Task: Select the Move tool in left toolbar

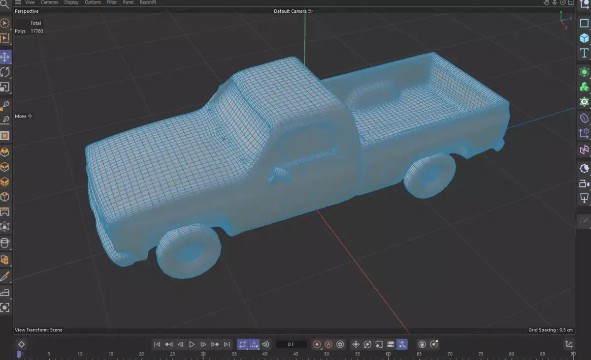Action: click(x=5, y=57)
